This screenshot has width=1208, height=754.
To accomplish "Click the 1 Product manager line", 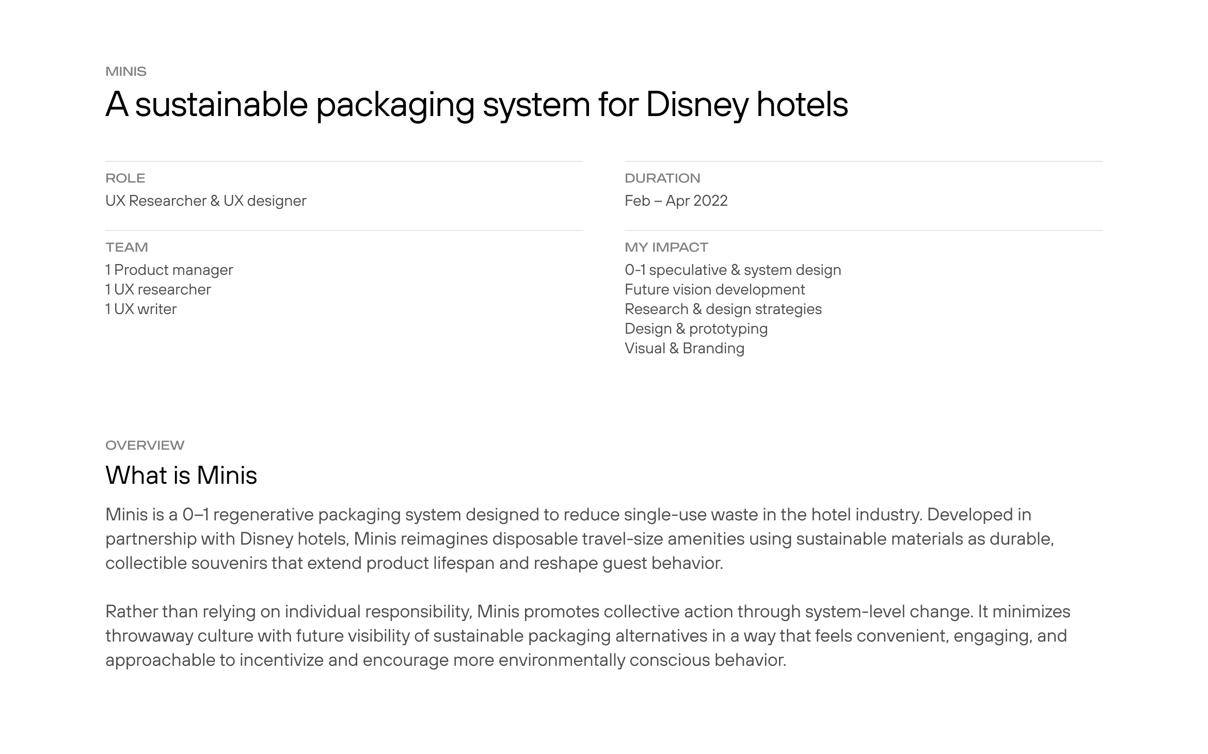I will click(169, 270).
